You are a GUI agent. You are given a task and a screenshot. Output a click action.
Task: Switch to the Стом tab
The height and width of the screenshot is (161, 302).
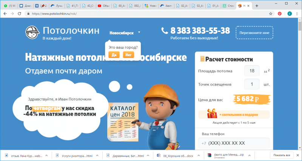[x=229, y=6]
